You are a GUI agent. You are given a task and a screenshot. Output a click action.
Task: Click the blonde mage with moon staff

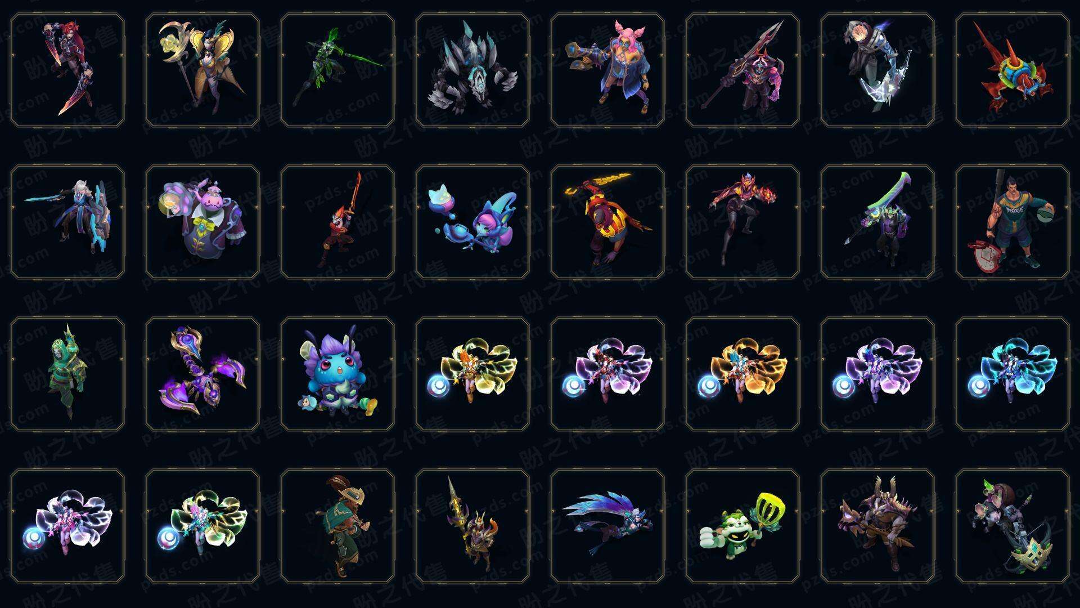202,70
